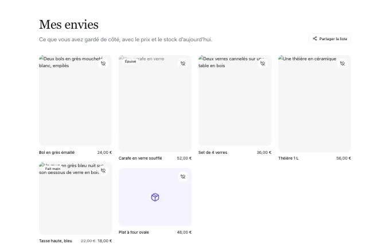This screenshot has width=390, height=244.
Task: Open the Théière 1 L title link
Action: (x=288, y=158)
